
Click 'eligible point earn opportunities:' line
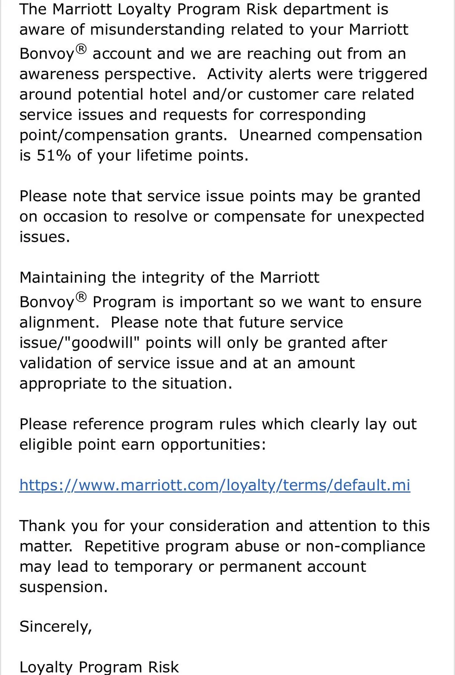[x=143, y=445]
